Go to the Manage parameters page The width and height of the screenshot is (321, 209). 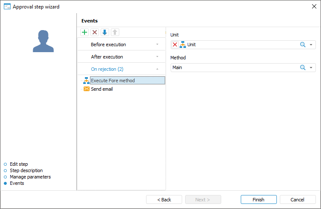(30, 177)
